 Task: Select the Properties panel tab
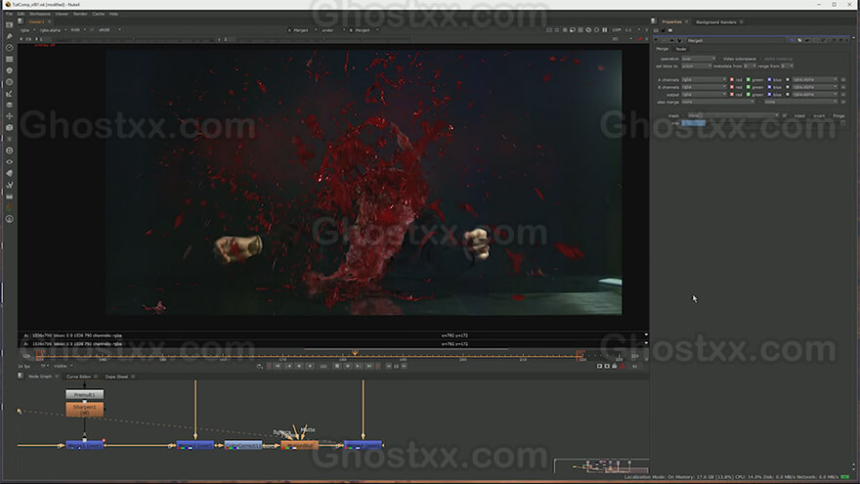point(671,22)
